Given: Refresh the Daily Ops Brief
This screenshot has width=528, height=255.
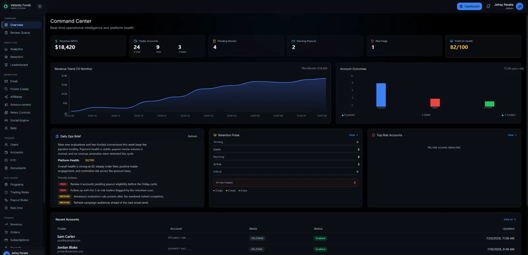Looking at the screenshot, I should [x=192, y=136].
